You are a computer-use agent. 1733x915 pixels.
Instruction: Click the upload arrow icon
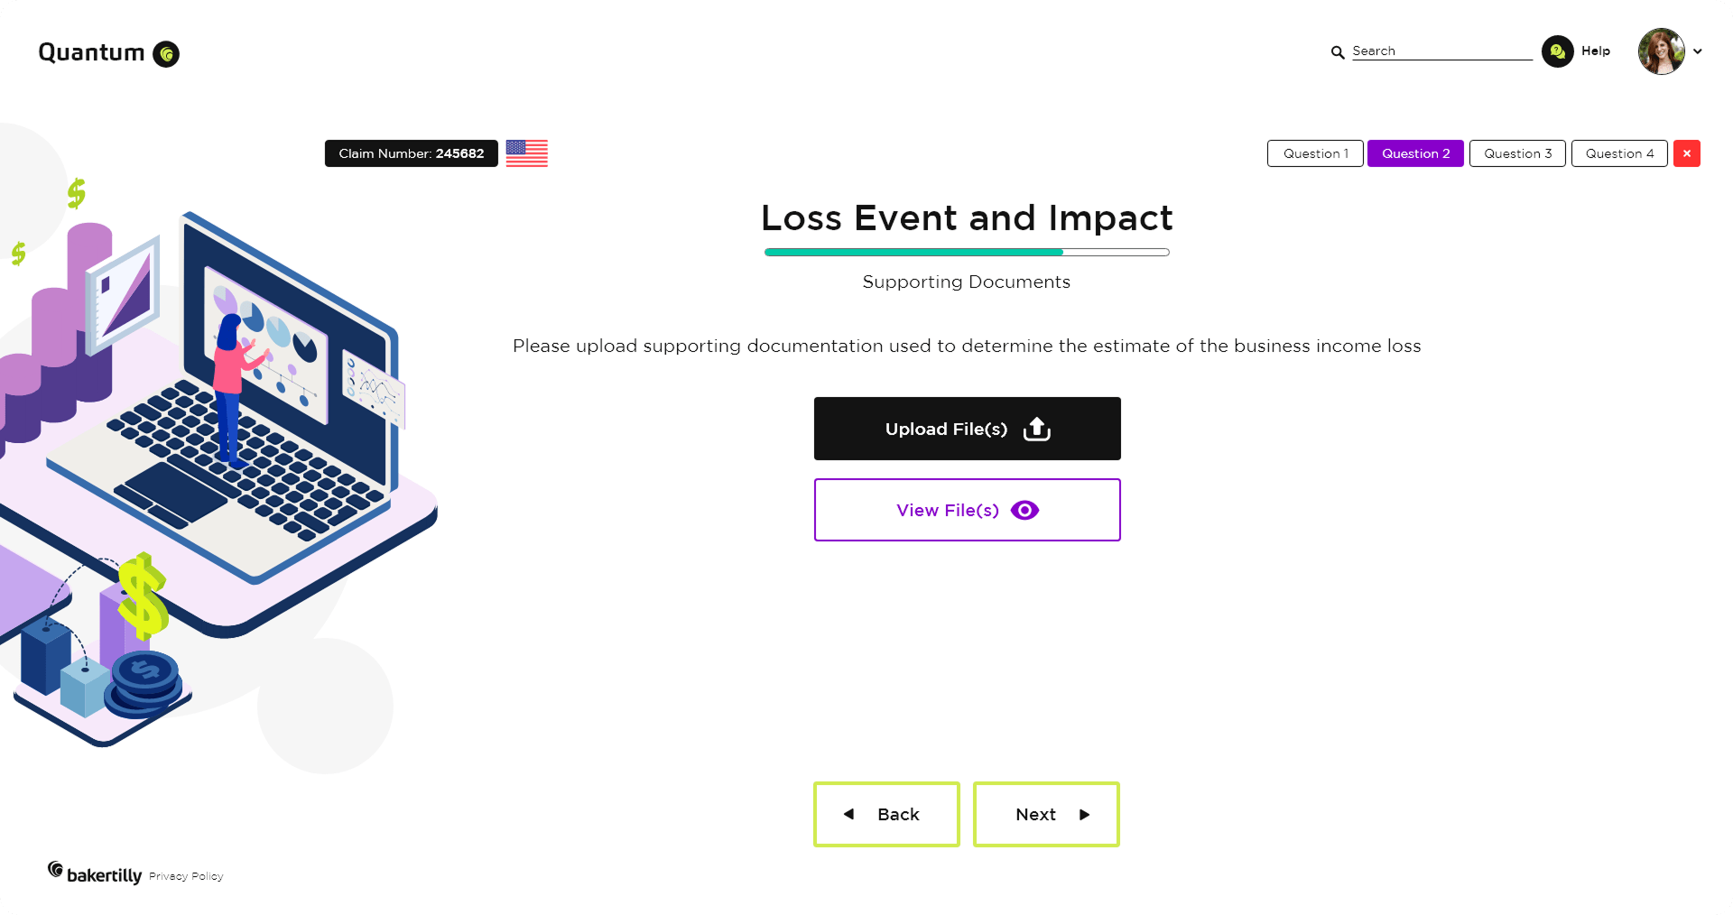coord(1037,430)
